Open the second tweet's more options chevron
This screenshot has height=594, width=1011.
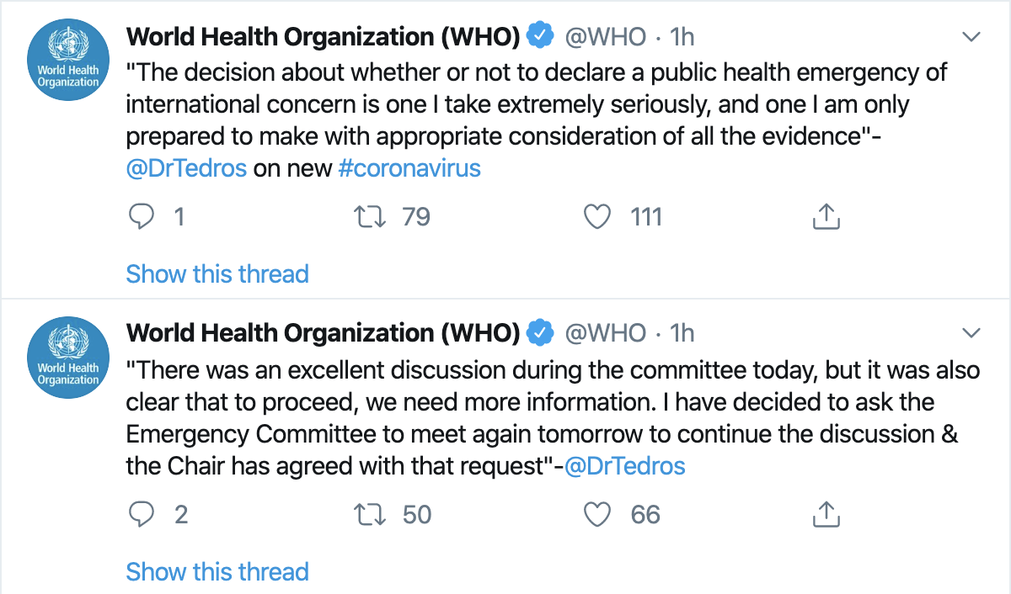pyautogui.click(x=971, y=334)
